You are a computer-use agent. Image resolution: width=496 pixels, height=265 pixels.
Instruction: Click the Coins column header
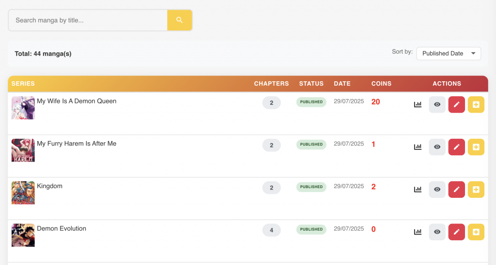click(381, 84)
